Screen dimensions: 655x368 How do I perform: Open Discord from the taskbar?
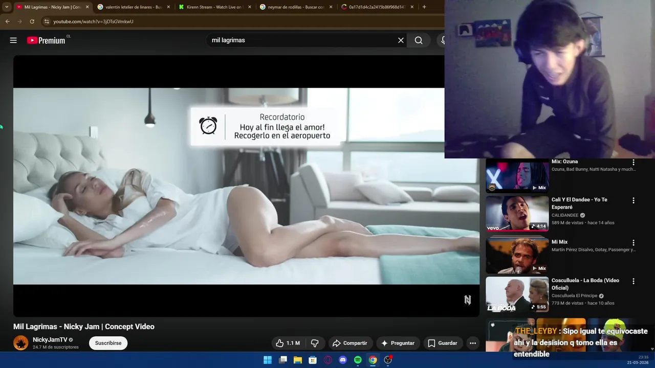point(343,360)
